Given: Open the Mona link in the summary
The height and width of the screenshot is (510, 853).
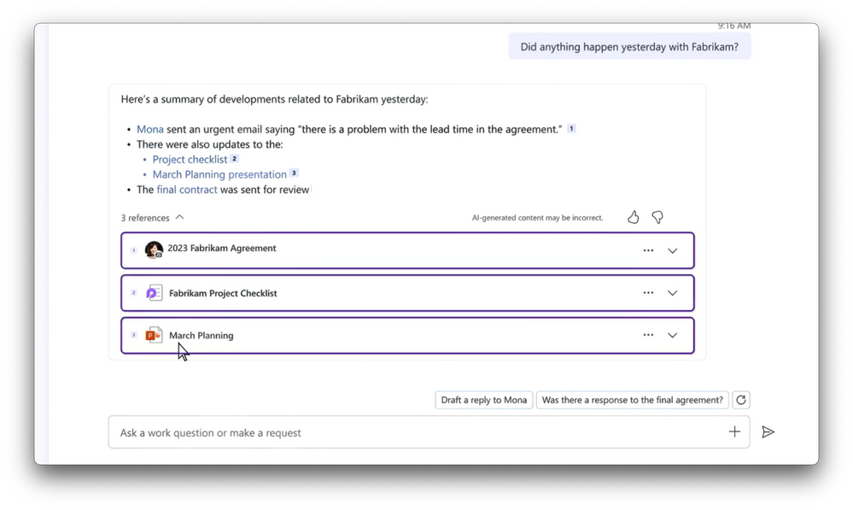Looking at the screenshot, I should point(150,129).
